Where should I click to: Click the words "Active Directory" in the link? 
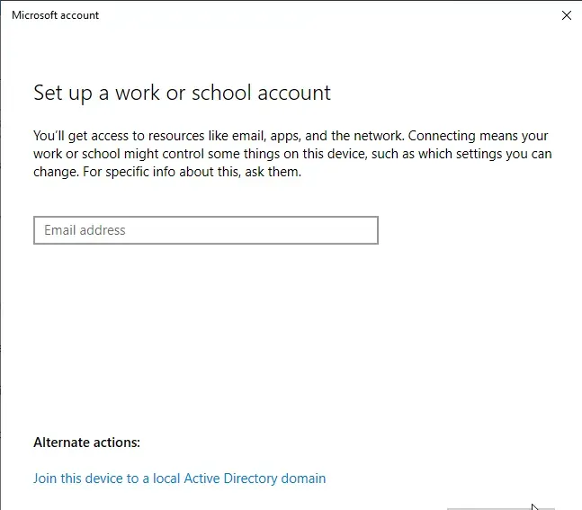tap(225, 479)
